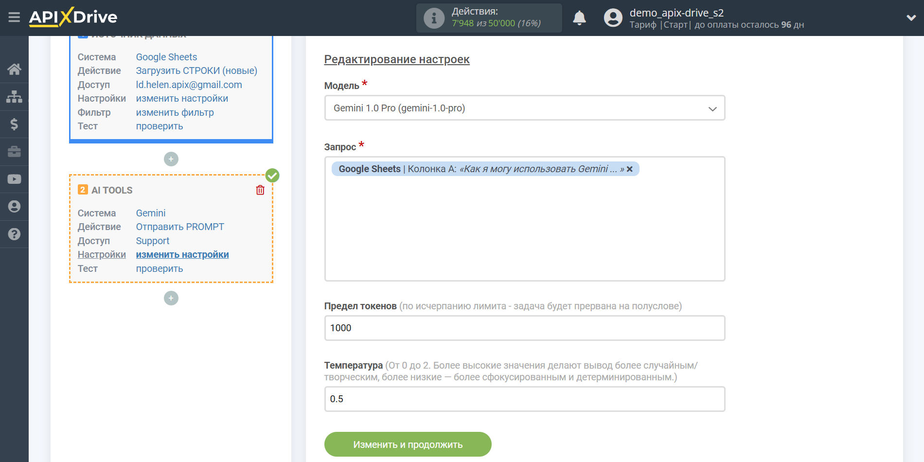This screenshot has height=462, width=924.
Task: Delete the AI TOOLS block
Action: (260, 190)
